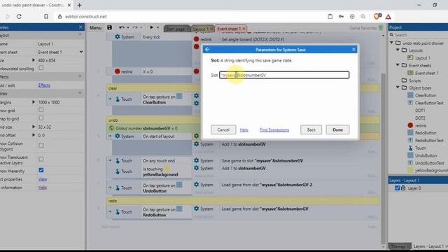Toggle Layer 0 visibility checkbox
Image resolution: width=448 pixels, height=252 pixels.
coord(397,188)
